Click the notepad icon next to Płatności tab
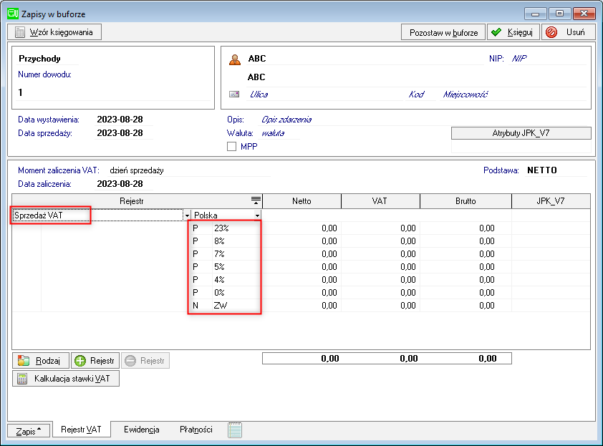Image resolution: width=603 pixels, height=446 pixels. click(235, 430)
